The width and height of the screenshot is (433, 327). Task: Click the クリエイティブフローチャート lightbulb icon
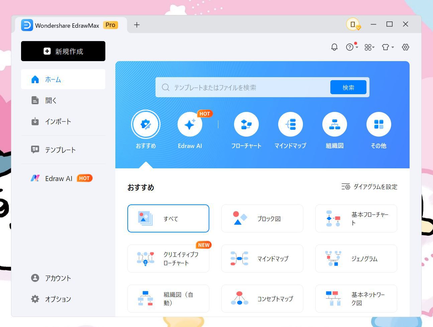(145, 259)
